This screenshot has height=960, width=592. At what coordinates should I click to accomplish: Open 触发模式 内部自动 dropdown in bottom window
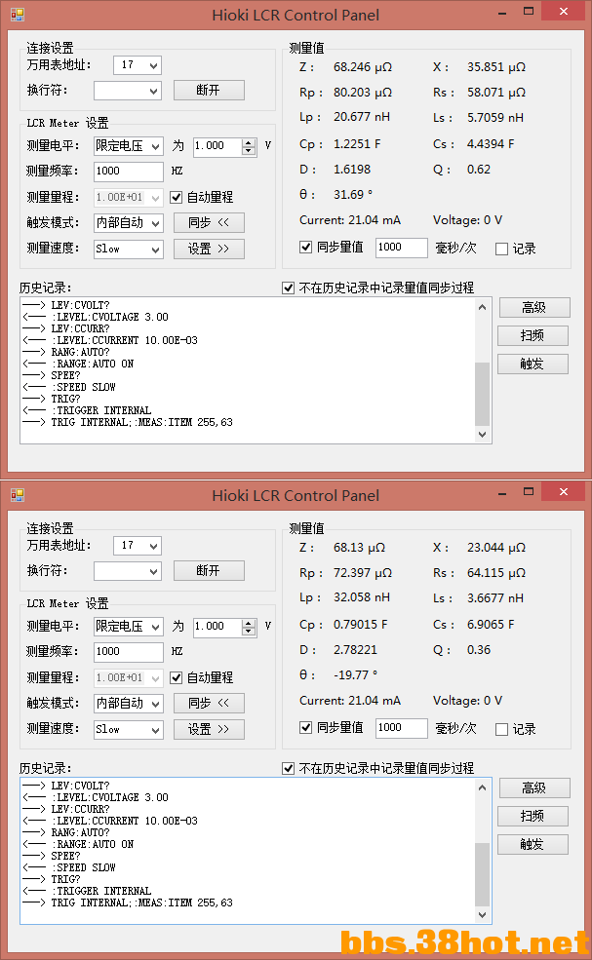pos(129,704)
